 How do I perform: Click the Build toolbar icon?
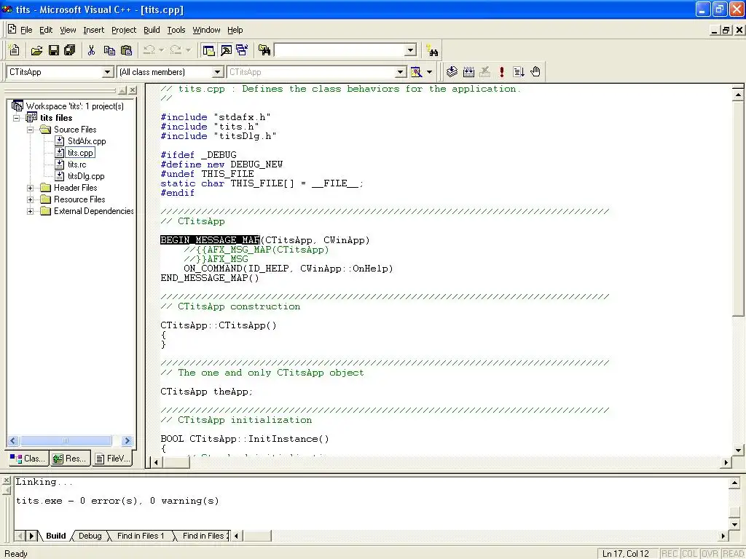coord(468,72)
